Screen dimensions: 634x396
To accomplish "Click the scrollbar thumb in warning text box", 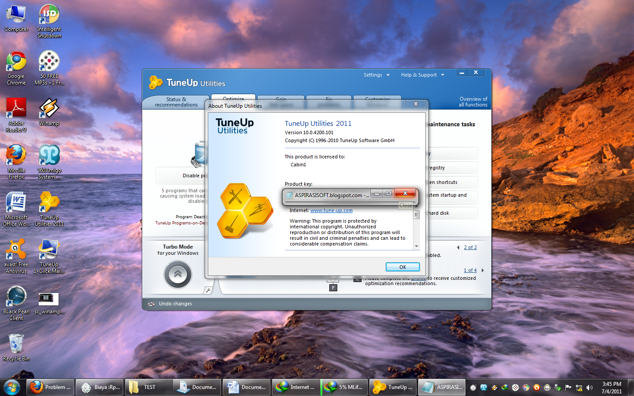I will click(x=416, y=215).
